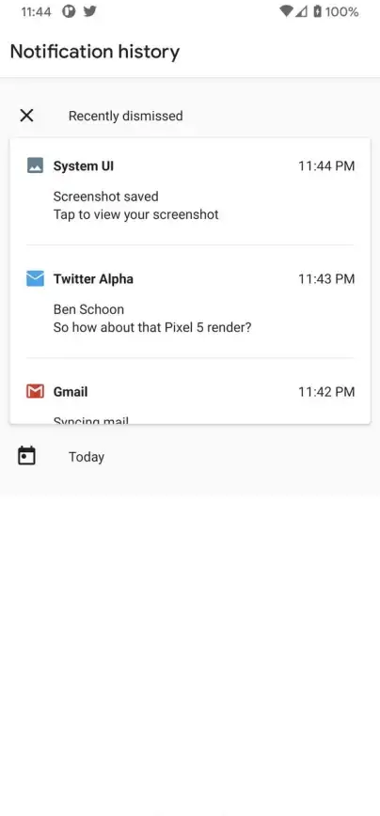Open the Gmail Syncing mail notification
Screen dimensions: 380x816
[x=190, y=391]
